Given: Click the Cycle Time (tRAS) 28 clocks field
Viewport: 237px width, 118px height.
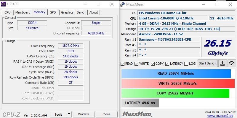Looking at the screenshot, I should tap(71, 72).
